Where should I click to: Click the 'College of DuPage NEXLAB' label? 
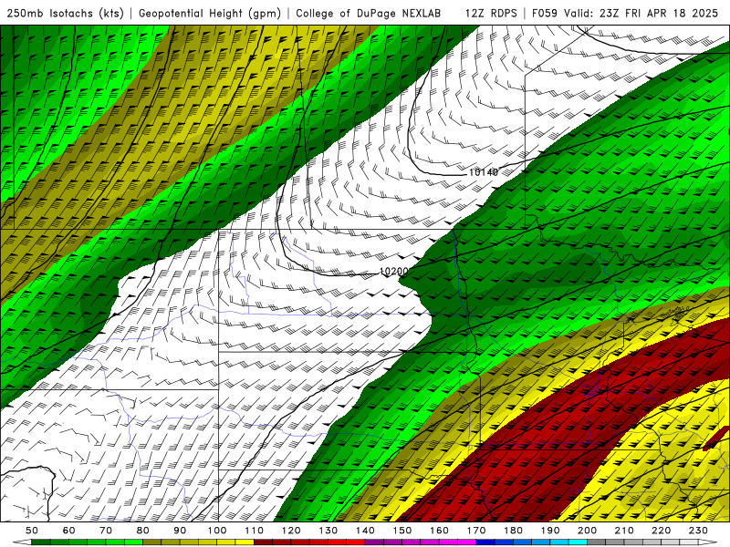[369, 13]
